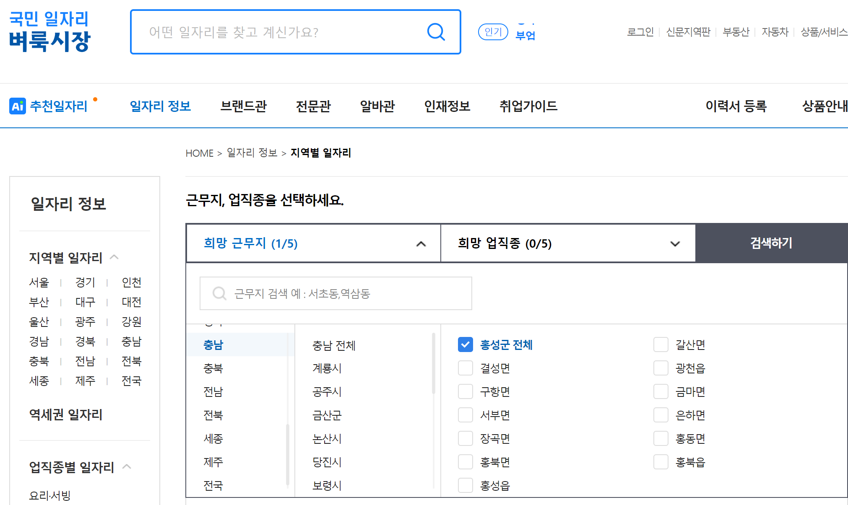The width and height of the screenshot is (848, 505).
Task: Click 인천 in sidebar region links
Action: (x=131, y=282)
